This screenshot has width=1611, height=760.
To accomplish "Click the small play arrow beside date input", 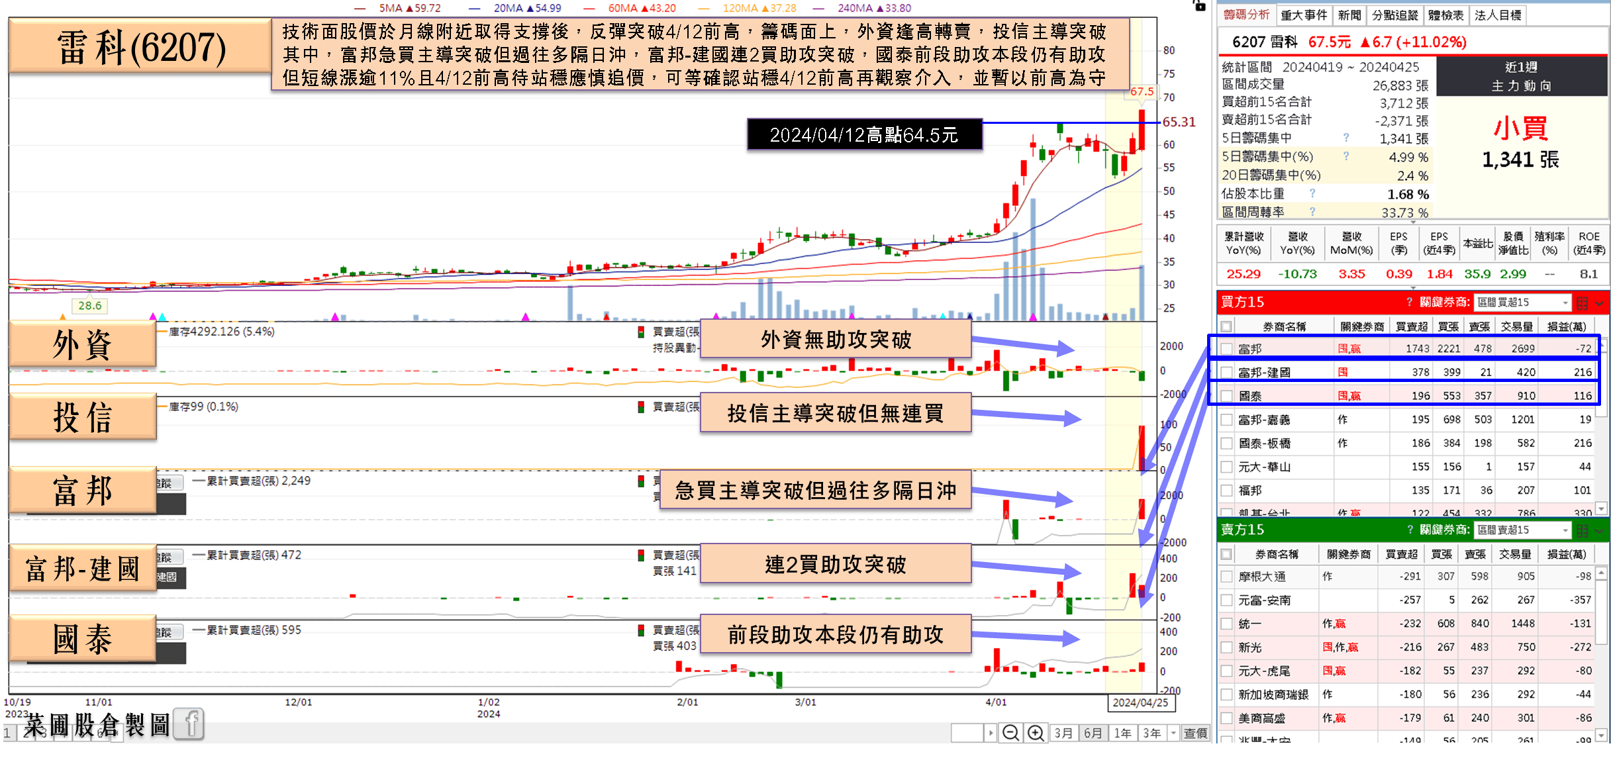I will click(x=991, y=733).
